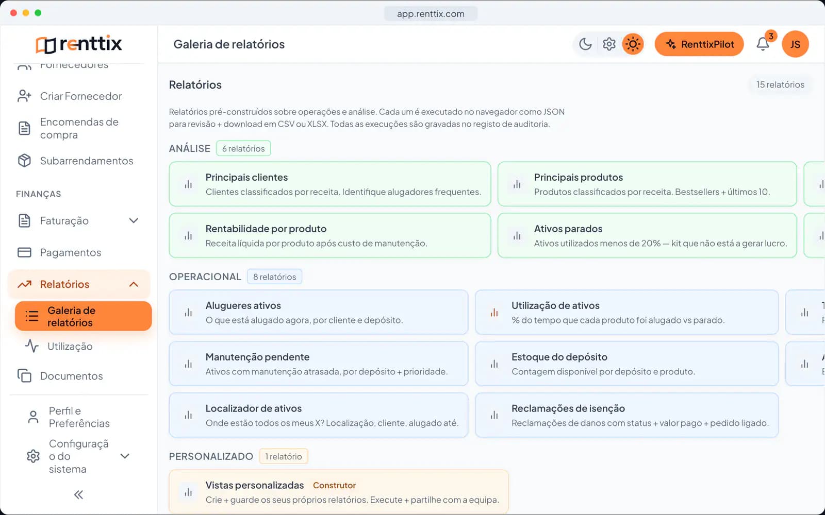The width and height of the screenshot is (825, 515).
Task: Expand the Faturação chevron
Action: (134, 221)
